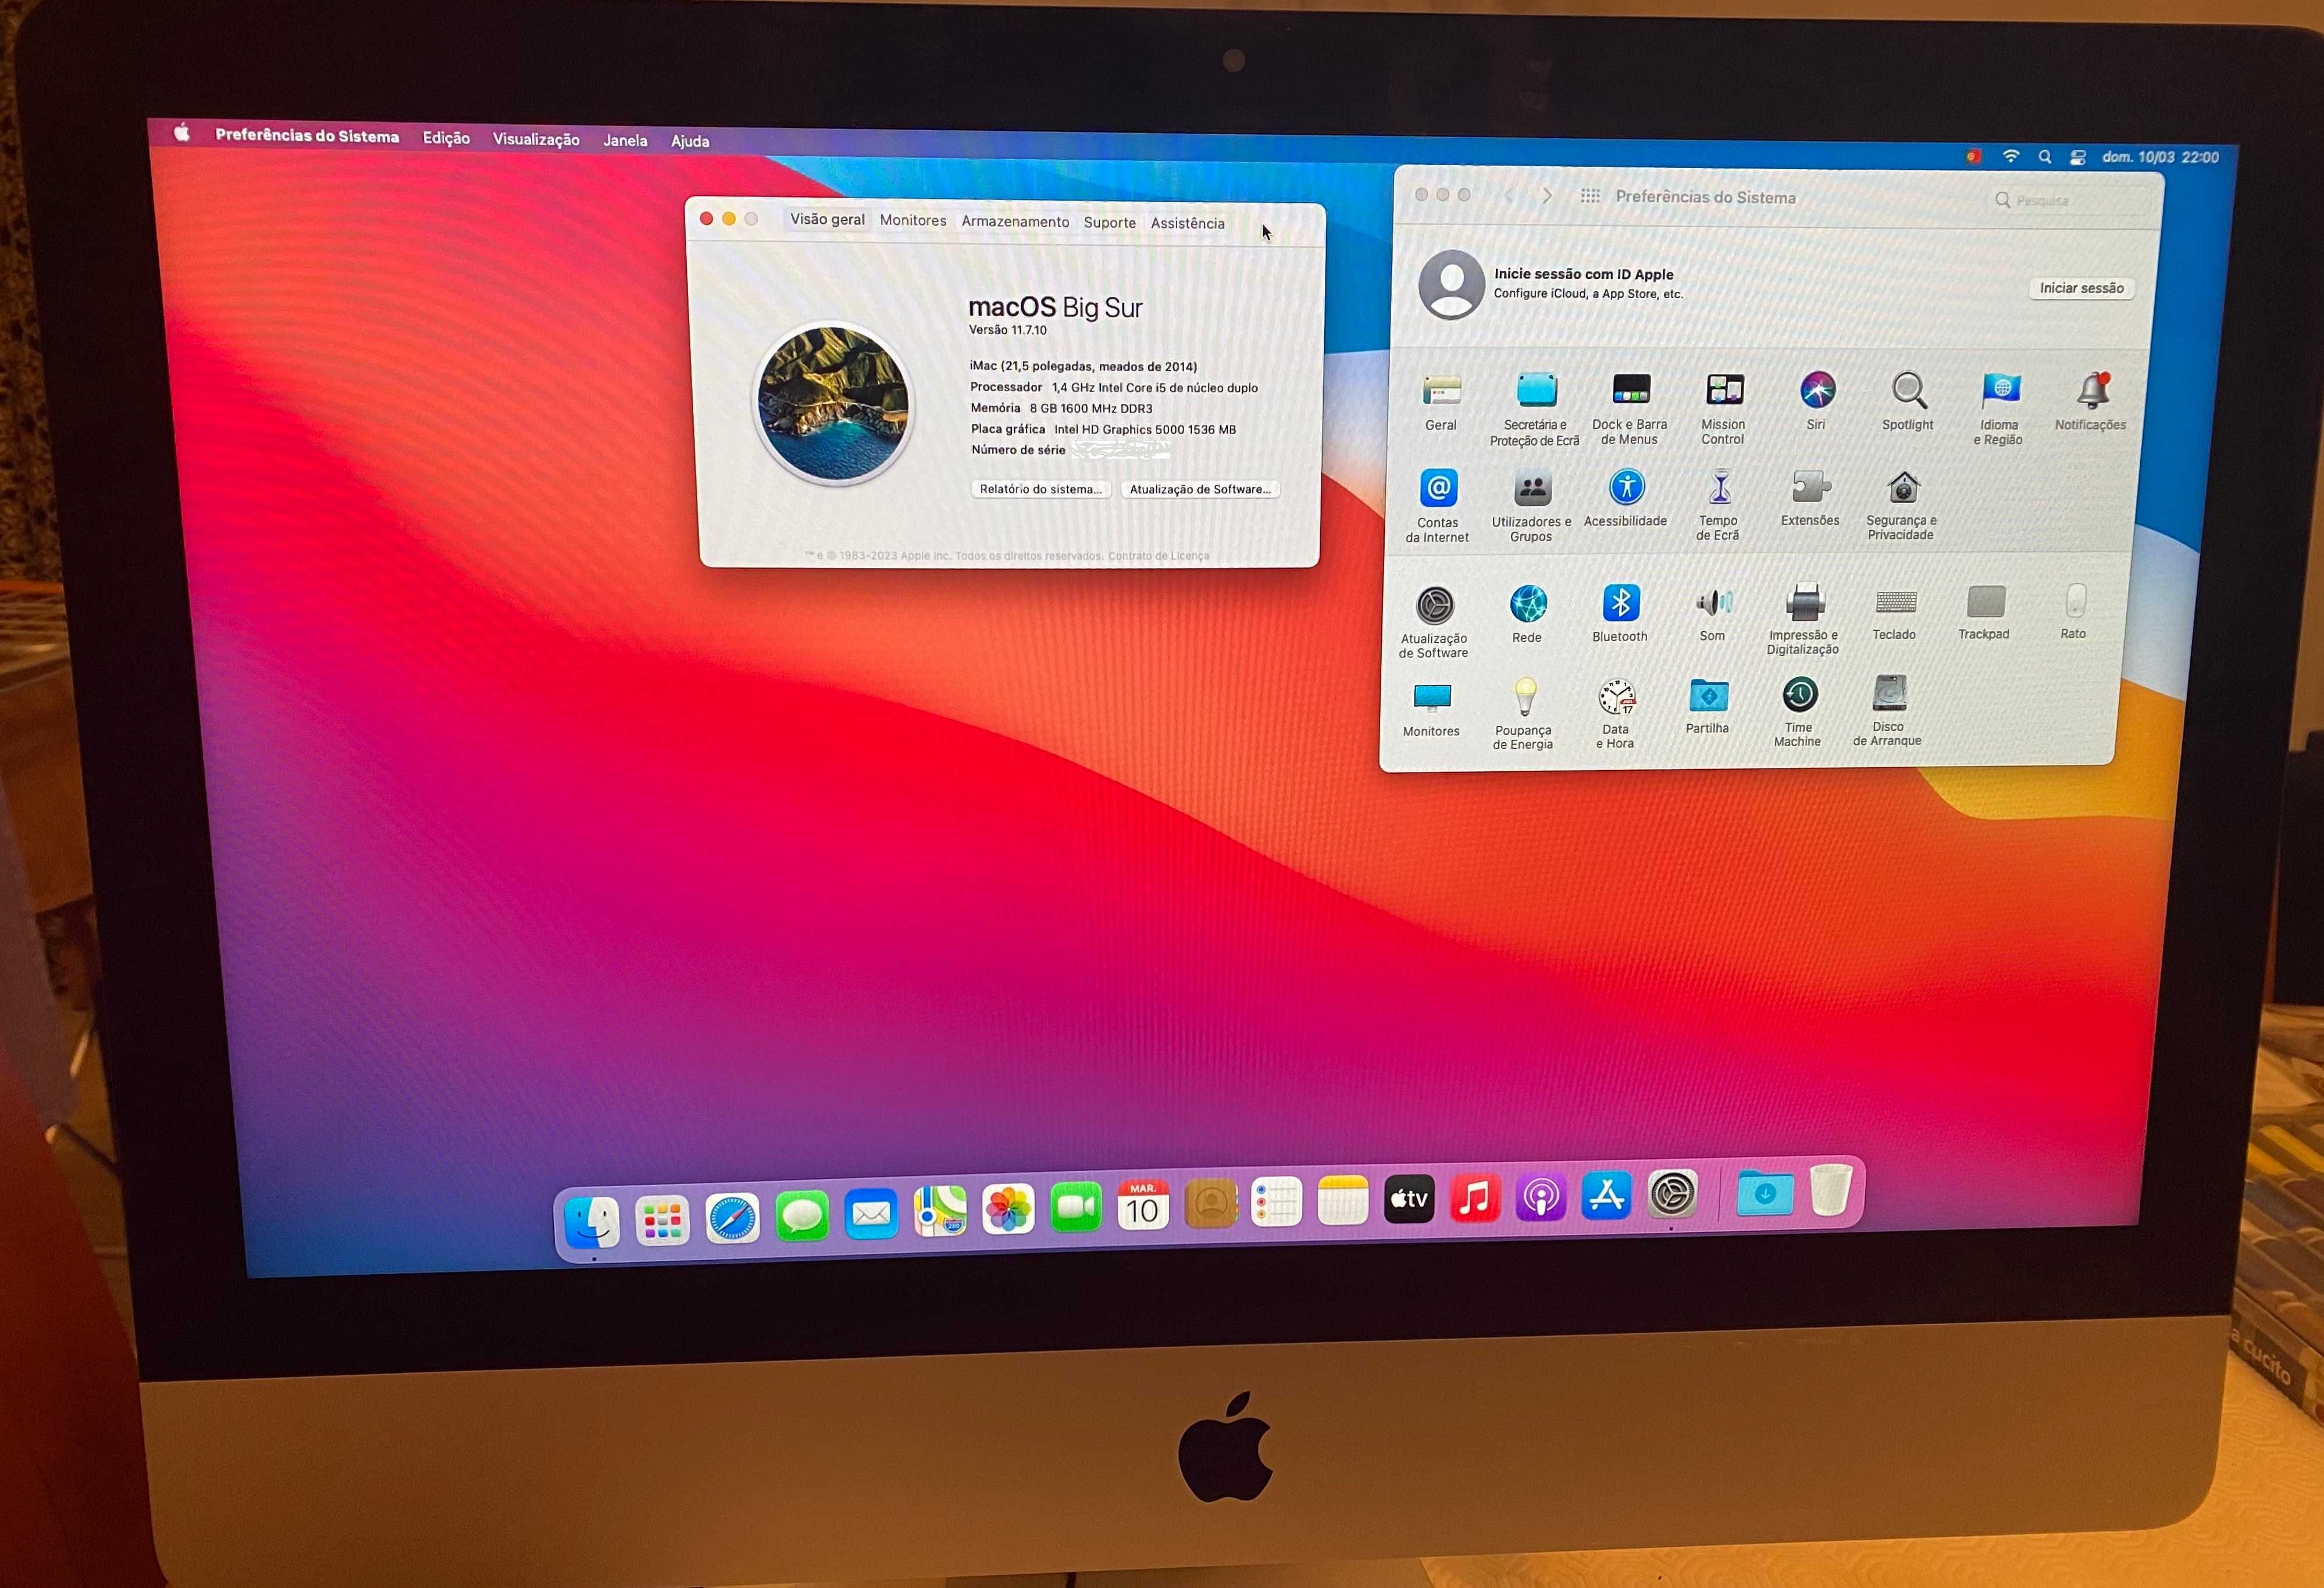Open Preferências do Sistema menu

(x=307, y=136)
